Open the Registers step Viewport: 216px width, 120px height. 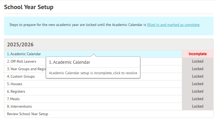pyautogui.click(x=16, y=91)
